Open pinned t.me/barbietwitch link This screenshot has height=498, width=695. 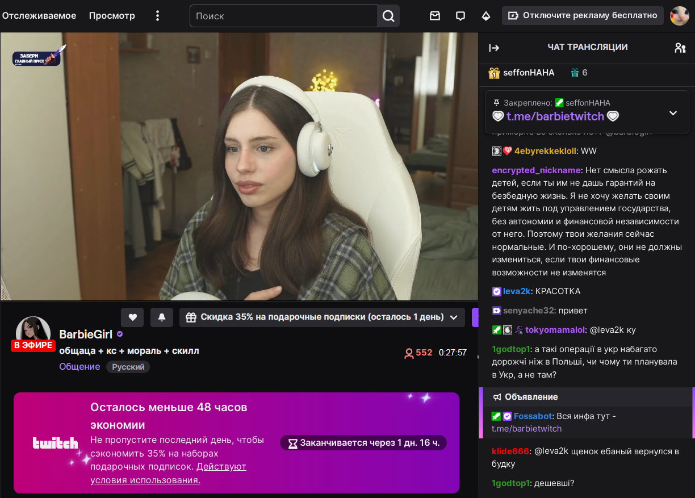[555, 116]
